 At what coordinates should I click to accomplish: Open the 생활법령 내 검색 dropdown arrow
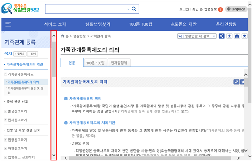coord(214,36)
